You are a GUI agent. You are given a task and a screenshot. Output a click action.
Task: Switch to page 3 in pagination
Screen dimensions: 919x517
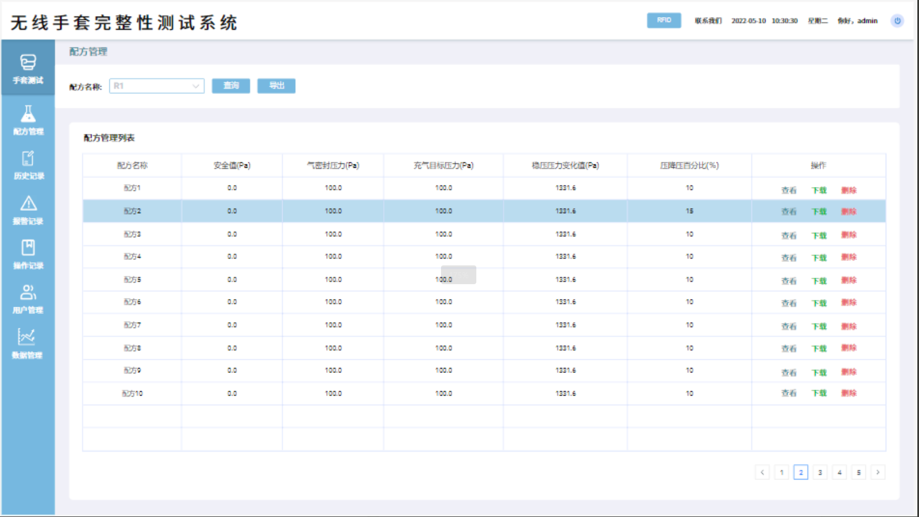pyautogui.click(x=820, y=472)
